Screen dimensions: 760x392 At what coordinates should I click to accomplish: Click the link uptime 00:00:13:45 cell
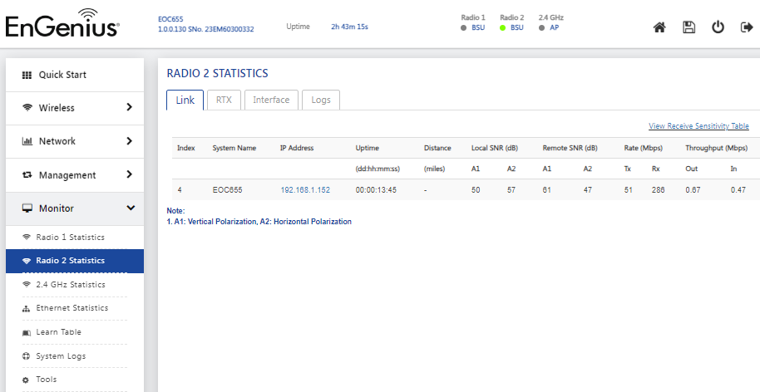(x=376, y=190)
